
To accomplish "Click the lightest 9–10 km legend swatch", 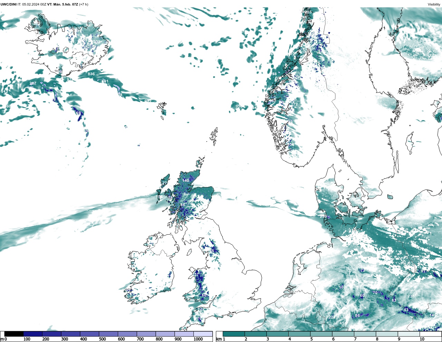I will [x=409, y=334].
